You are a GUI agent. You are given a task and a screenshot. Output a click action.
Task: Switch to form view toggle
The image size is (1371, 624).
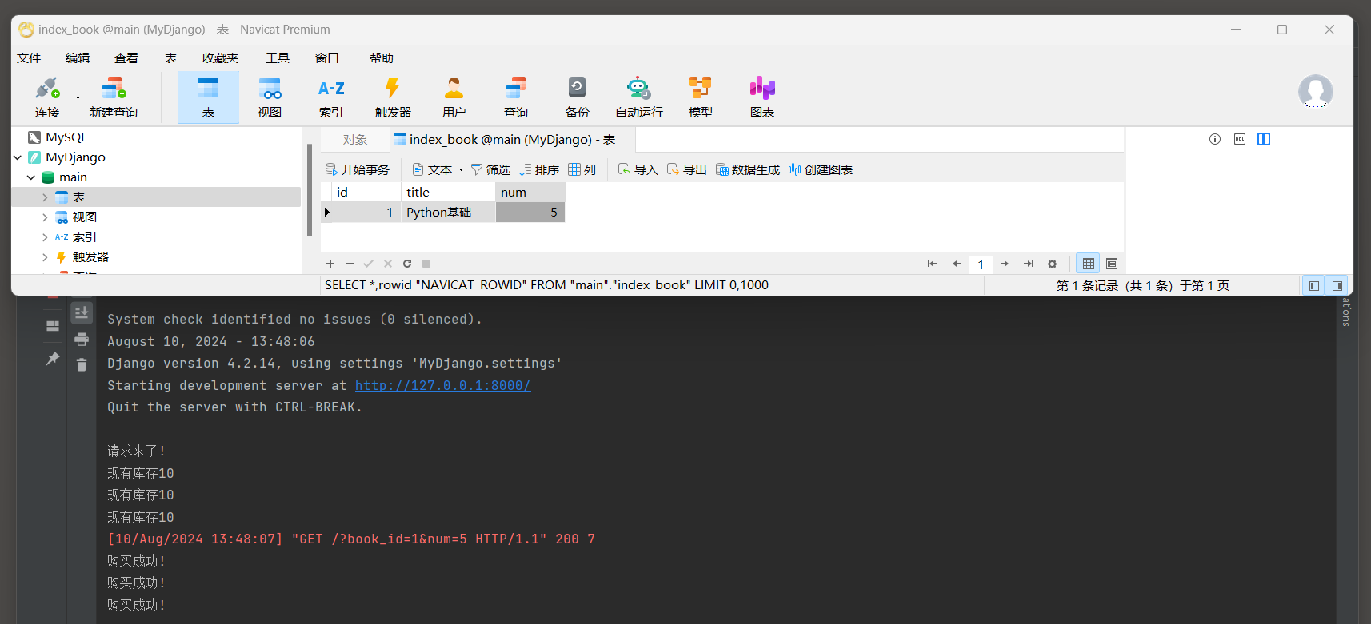(x=1112, y=264)
